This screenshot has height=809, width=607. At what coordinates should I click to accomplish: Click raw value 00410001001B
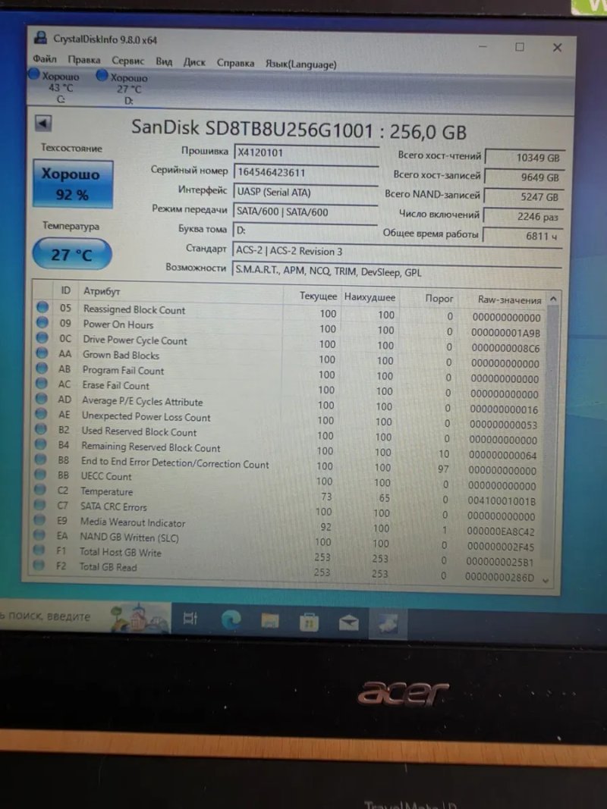pos(502,501)
